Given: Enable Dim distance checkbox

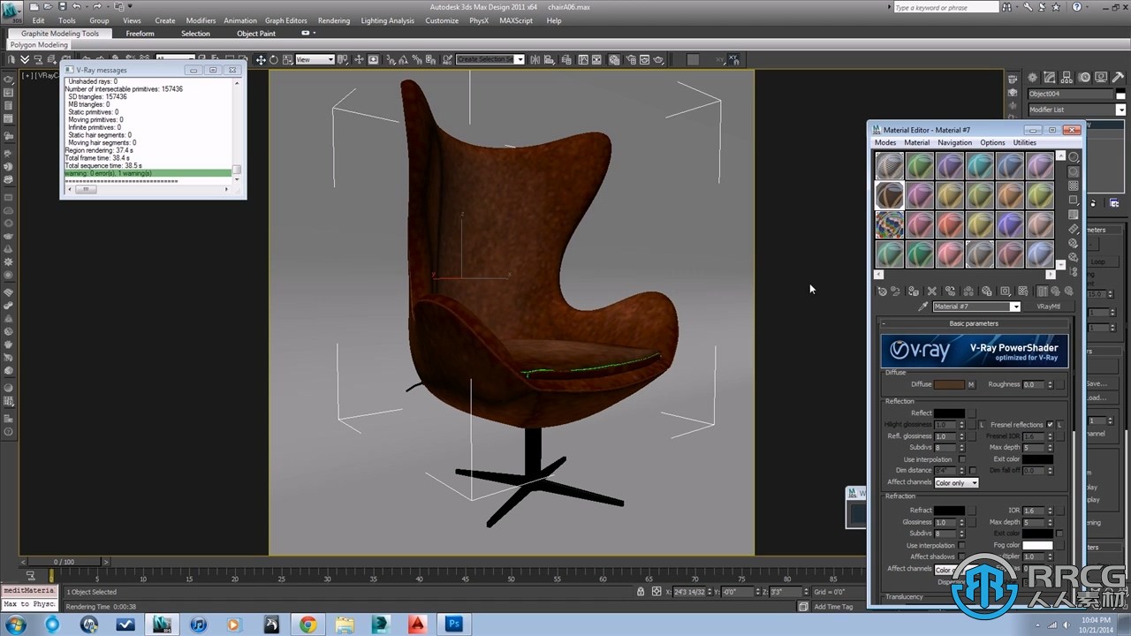Looking at the screenshot, I should pos(973,471).
